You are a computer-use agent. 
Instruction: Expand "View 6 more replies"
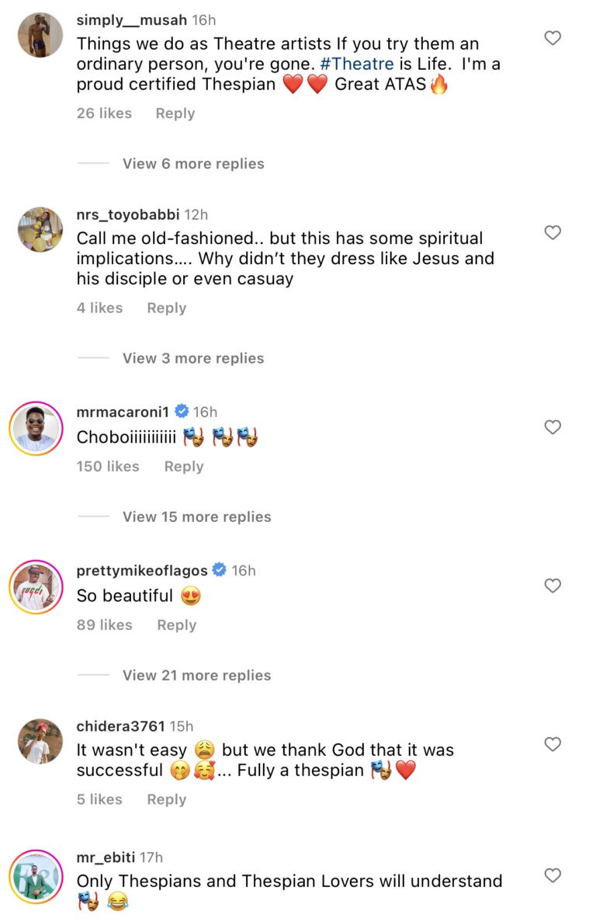pyautogui.click(x=193, y=164)
